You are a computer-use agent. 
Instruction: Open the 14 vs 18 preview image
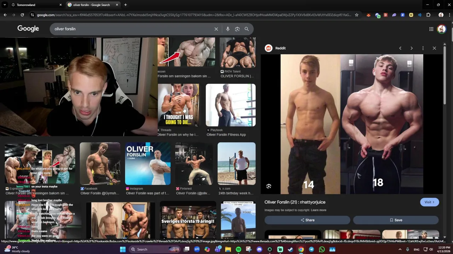[352, 124]
